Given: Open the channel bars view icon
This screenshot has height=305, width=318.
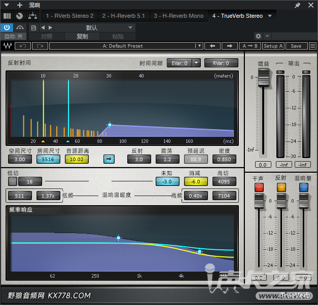Looking at the screenshot, I should point(7,16).
